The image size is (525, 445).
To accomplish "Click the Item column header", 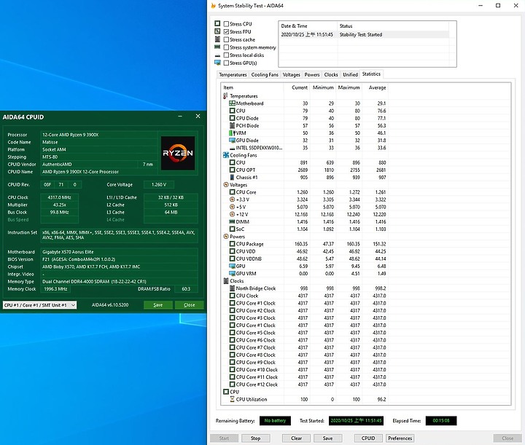I will coord(252,87).
